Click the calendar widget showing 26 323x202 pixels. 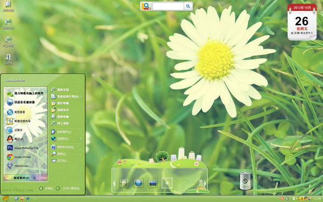pos(302,22)
